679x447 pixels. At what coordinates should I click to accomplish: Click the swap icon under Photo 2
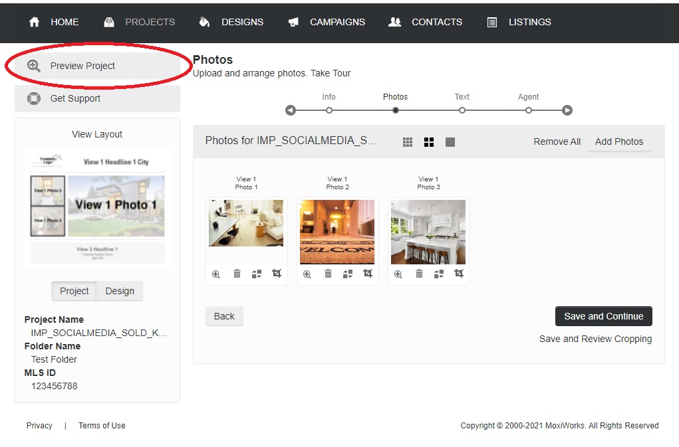coord(348,274)
